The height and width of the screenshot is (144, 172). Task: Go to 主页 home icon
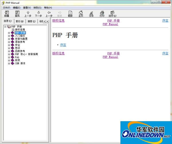[81, 14]
